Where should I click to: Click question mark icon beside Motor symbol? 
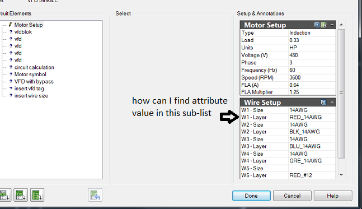[x=11, y=75]
